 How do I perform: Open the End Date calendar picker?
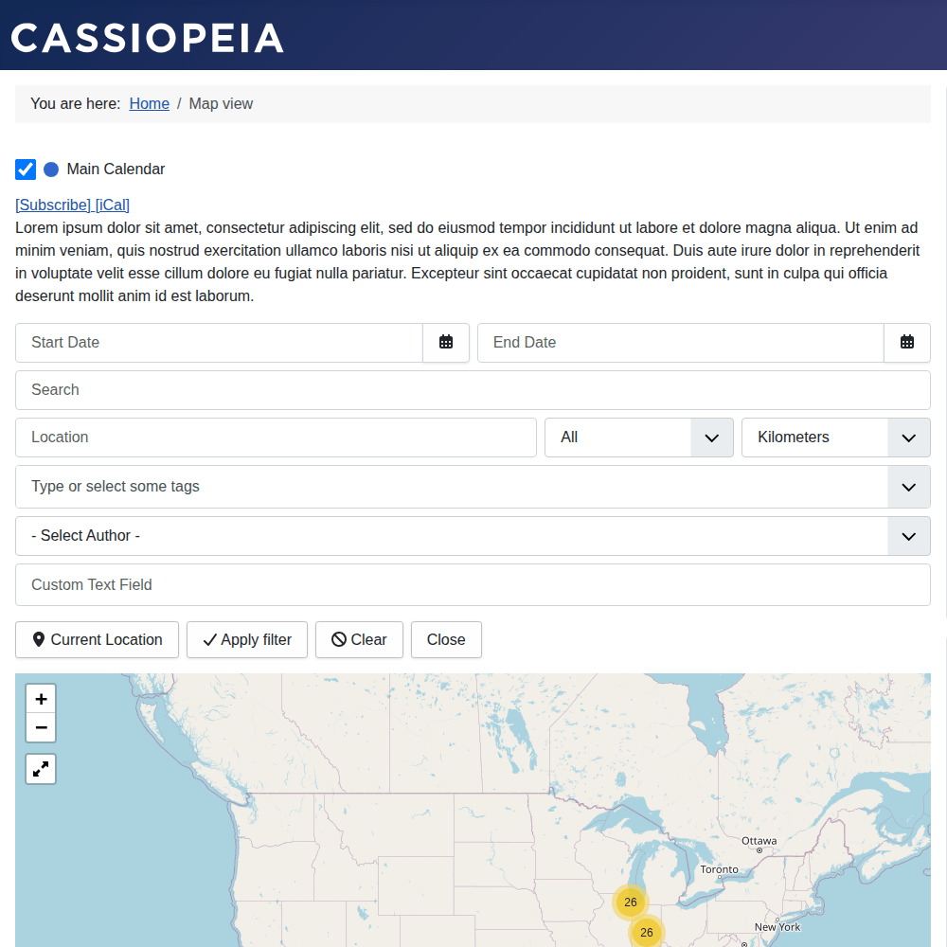(x=907, y=343)
